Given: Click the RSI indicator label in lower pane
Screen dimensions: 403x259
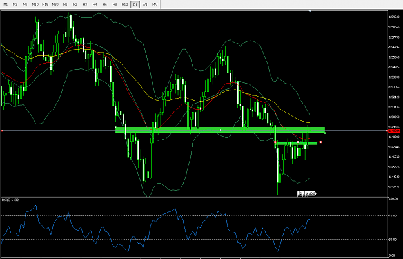Looking at the screenshot, I should tap(10, 200).
